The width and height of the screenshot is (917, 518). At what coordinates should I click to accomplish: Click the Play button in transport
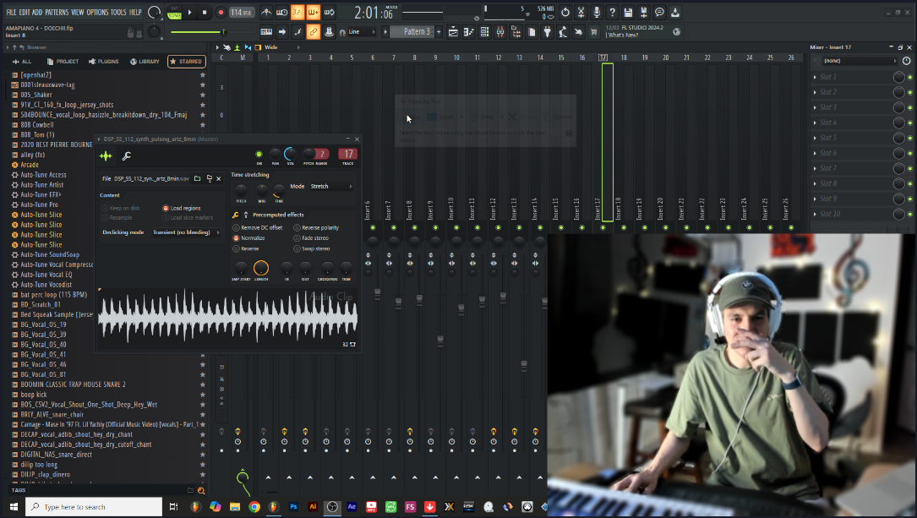[x=189, y=13]
